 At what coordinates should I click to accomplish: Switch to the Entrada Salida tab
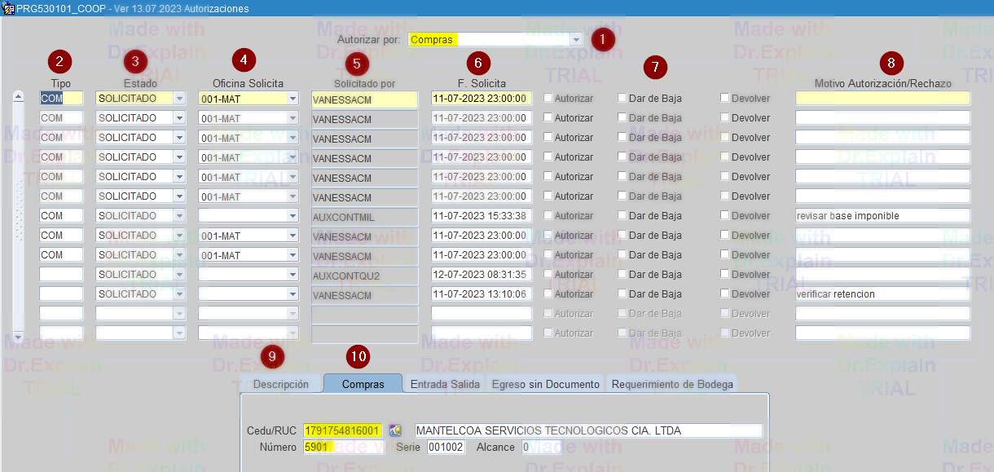444,384
